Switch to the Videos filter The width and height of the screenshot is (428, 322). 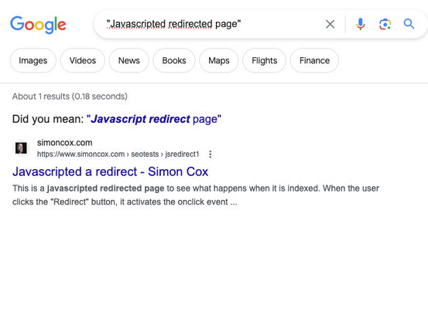[x=83, y=60]
